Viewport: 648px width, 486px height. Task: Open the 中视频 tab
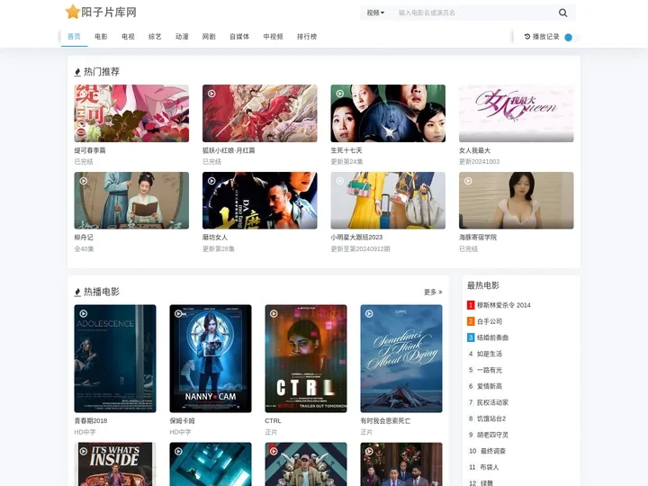(274, 37)
